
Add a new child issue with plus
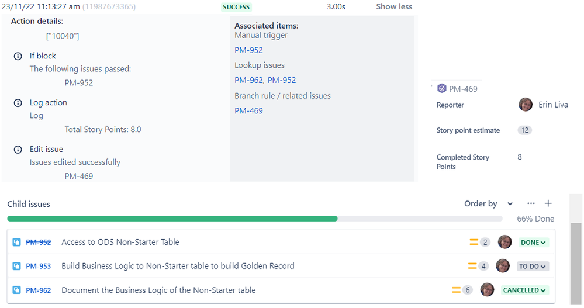(548, 203)
